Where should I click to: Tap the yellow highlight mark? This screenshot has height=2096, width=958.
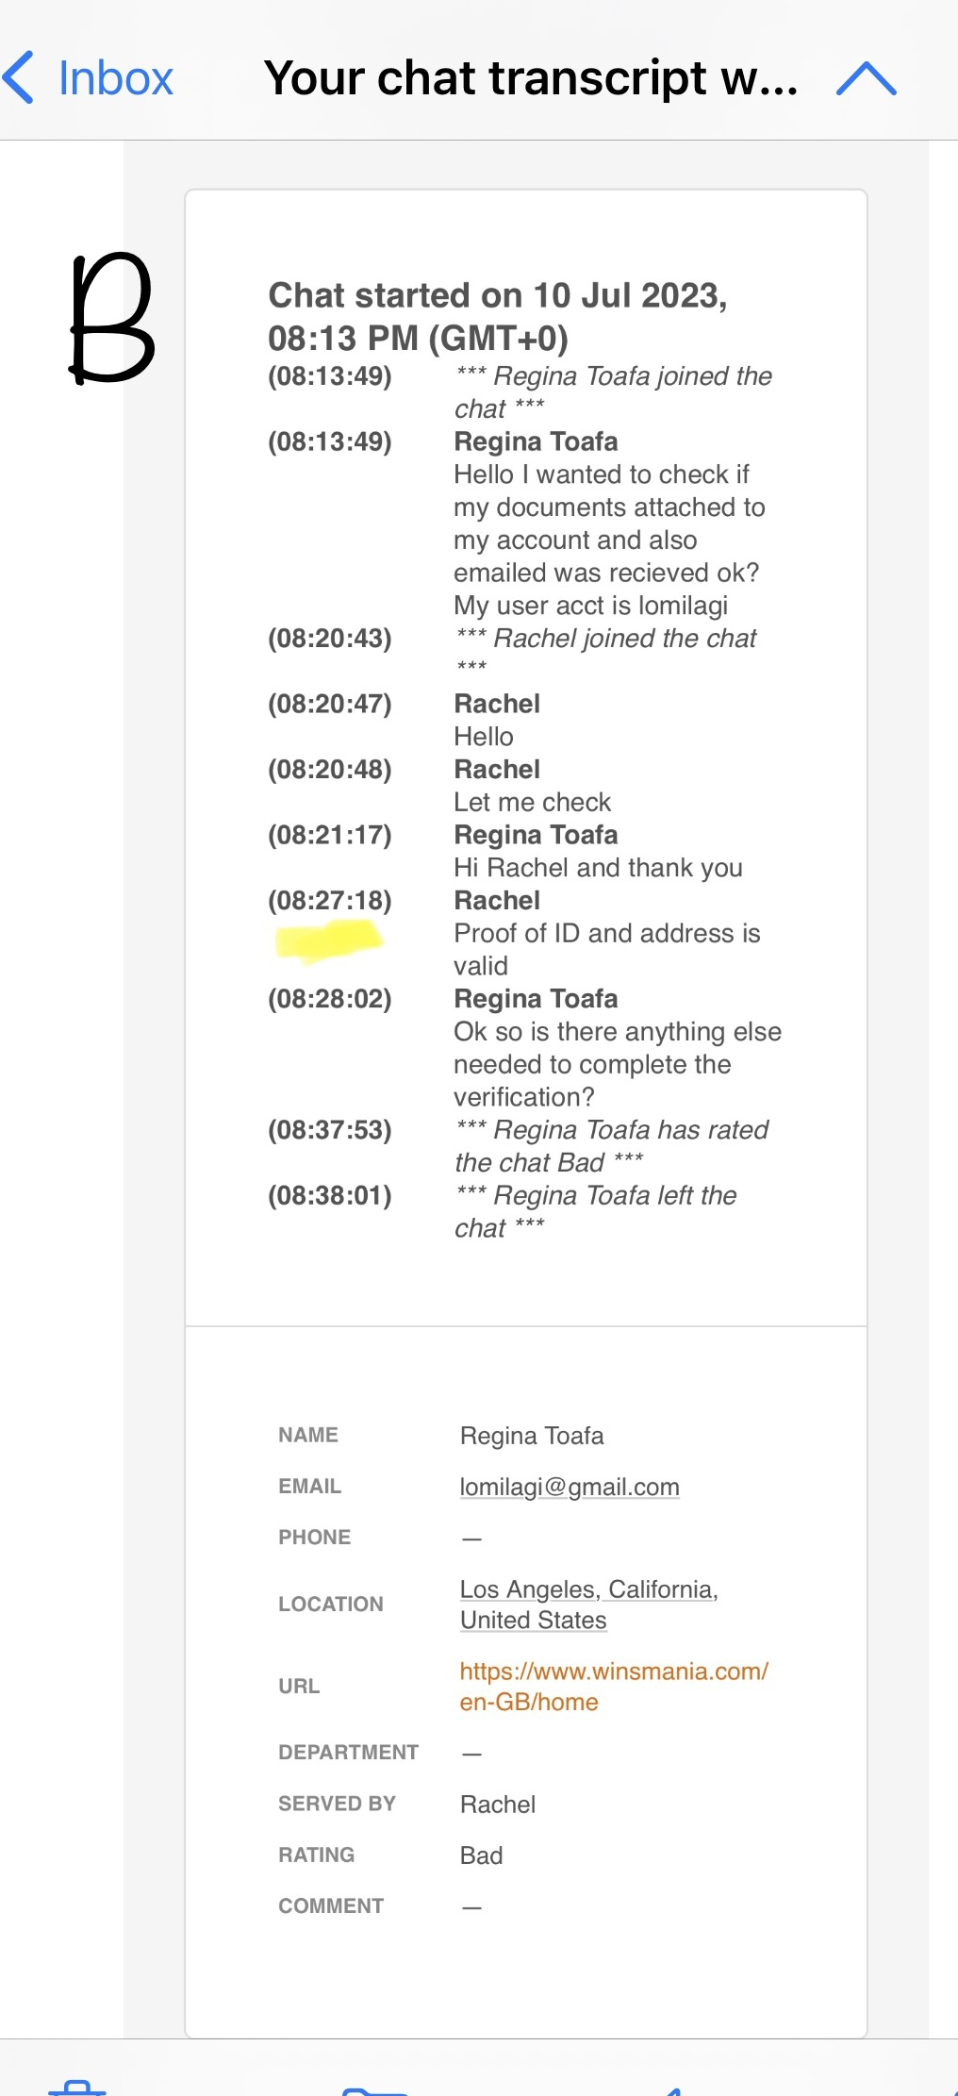(328, 940)
